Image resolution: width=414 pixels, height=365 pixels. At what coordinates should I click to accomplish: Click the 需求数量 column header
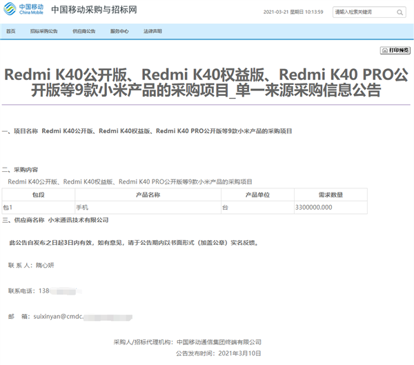coord(331,195)
